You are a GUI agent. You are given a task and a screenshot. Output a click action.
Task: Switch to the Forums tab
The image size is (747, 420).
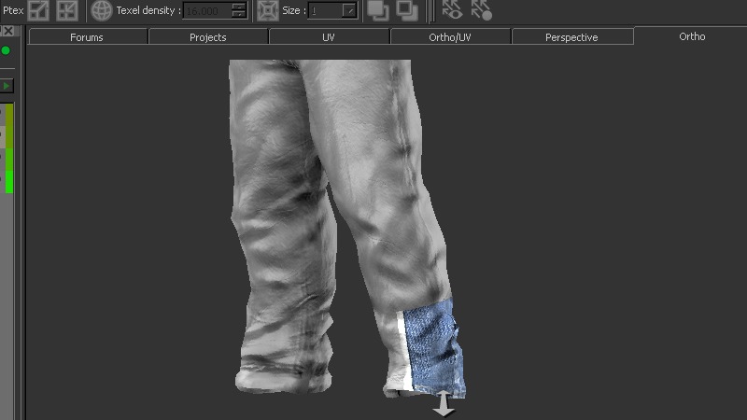[x=87, y=37]
